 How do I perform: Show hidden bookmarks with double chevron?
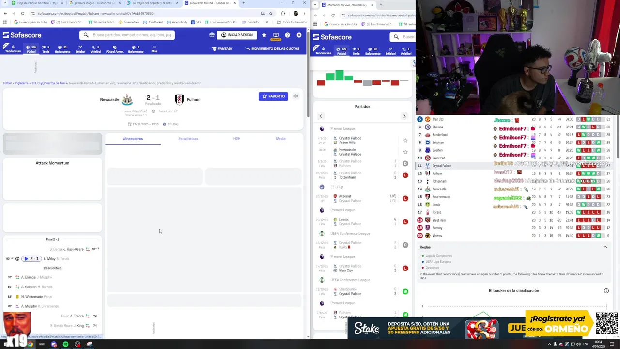point(266,22)
